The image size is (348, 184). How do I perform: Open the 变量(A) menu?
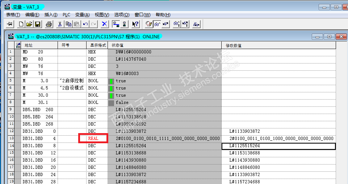[x=82, y=15]
